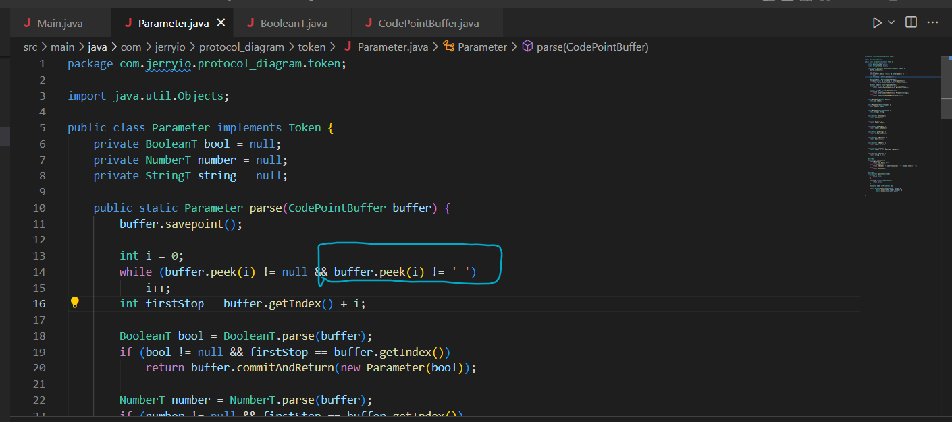This screenshot has height=422, width=952.
Task: Click line number 5 in the gutter
Action: [43, 127]
